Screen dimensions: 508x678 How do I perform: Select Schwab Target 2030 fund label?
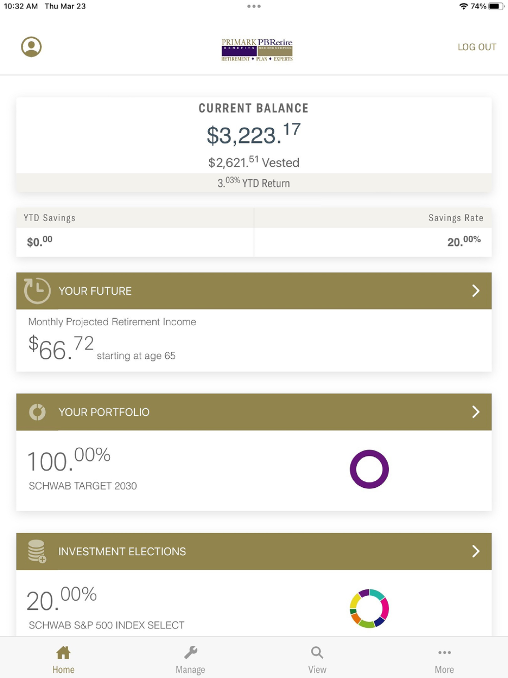(x=83, y=486)
